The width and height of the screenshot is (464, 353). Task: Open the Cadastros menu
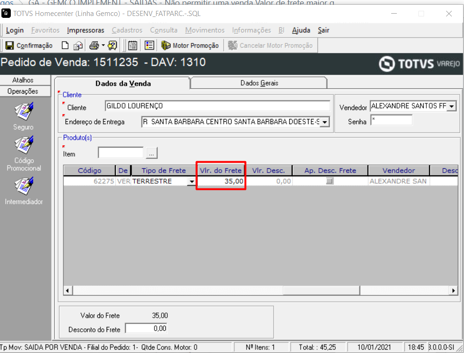pos(127,30)
